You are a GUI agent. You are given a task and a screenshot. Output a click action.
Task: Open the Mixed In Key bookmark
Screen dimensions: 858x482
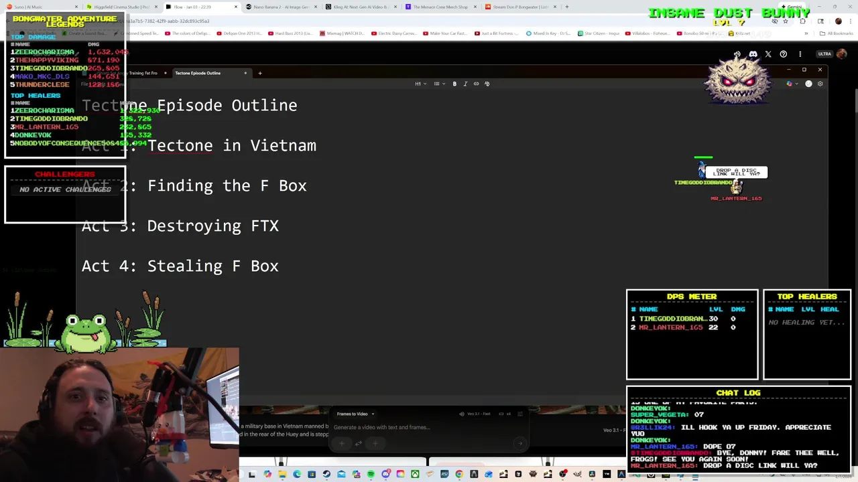[x=549, y=33]
